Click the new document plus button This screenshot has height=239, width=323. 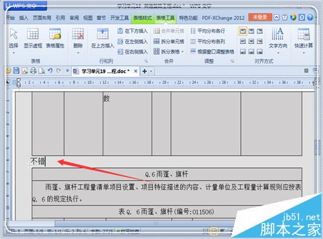click(x=145, y=71)
